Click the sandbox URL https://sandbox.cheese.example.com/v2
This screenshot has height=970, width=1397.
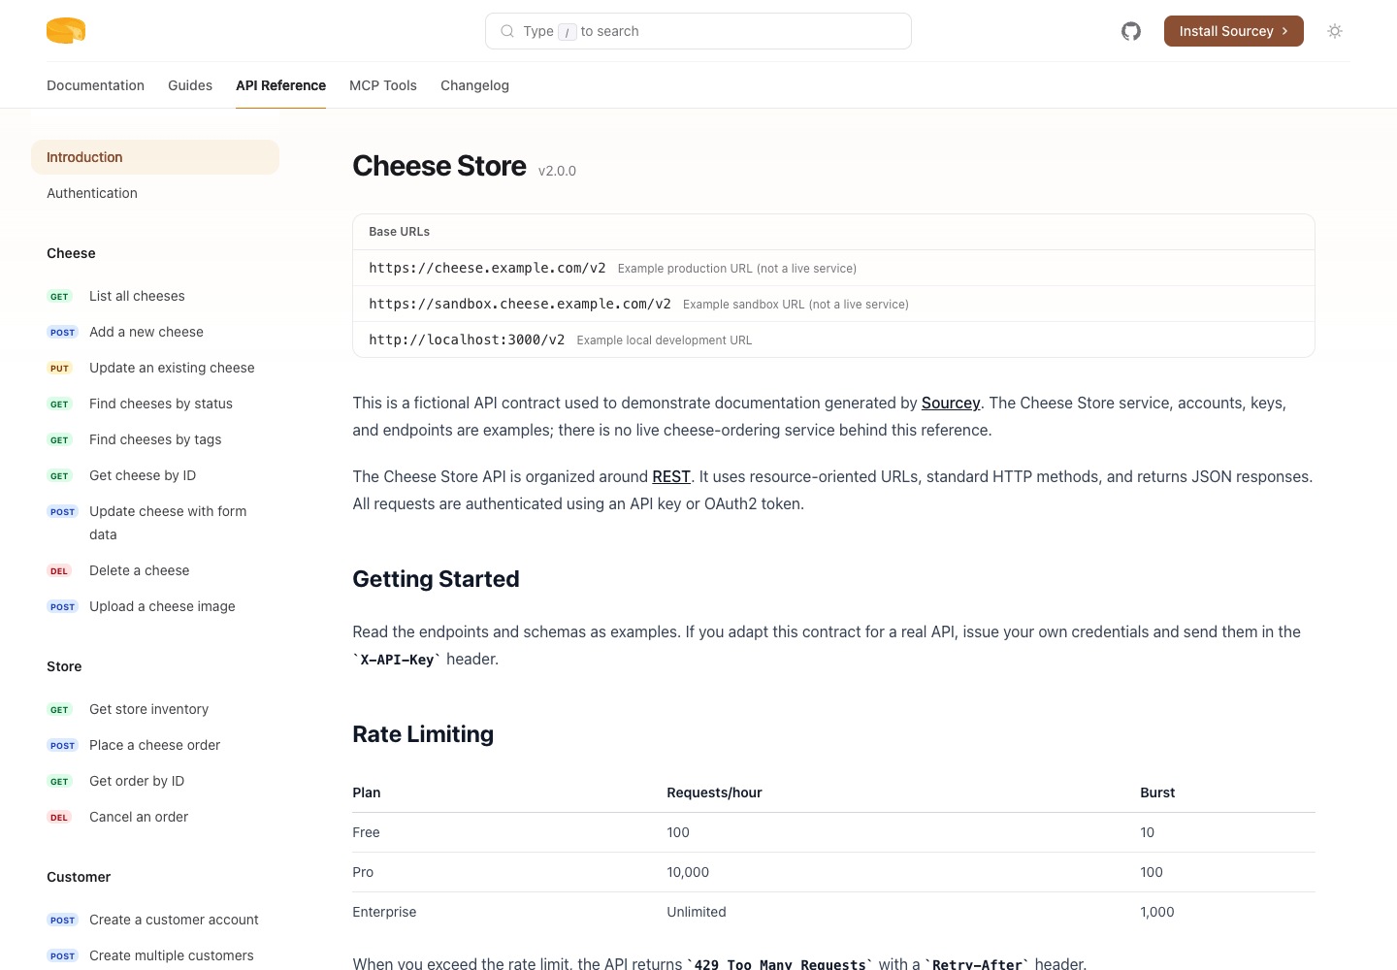(520, 304)
